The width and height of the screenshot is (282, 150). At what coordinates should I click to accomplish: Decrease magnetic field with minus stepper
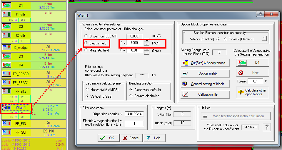(147, 52)
